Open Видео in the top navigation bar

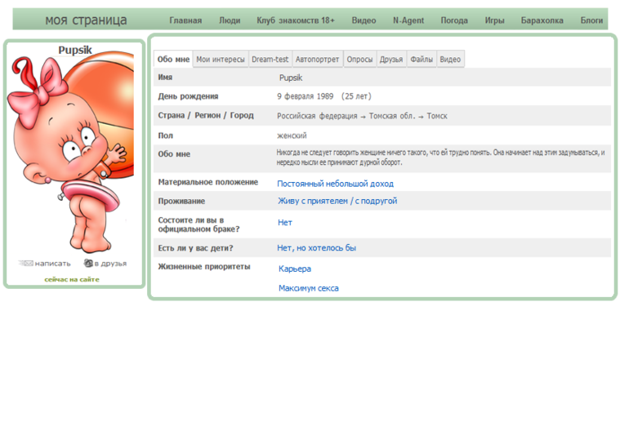tap(364, 20)
